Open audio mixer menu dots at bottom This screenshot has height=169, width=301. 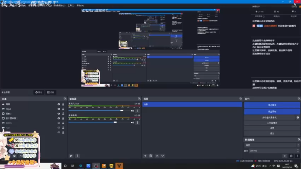[x=78, y=156]
